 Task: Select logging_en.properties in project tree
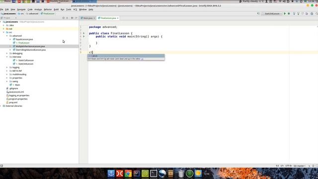19,95
